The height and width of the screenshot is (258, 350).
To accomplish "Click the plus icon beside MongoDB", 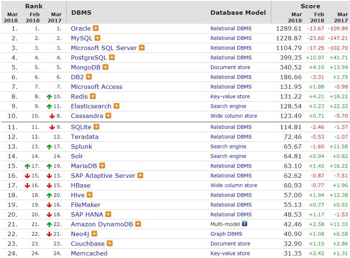I will pos(105,67).
